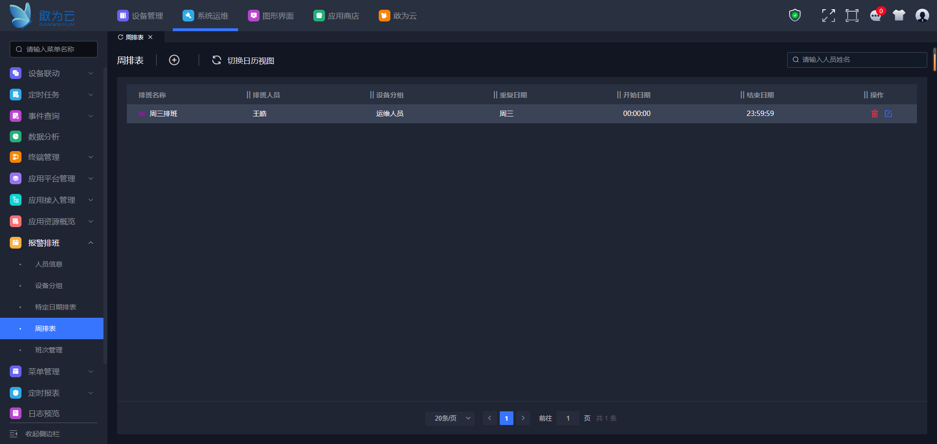Go to the previous page arrow
The width and height of the screenshot is (937, 444).
[489, 418]
